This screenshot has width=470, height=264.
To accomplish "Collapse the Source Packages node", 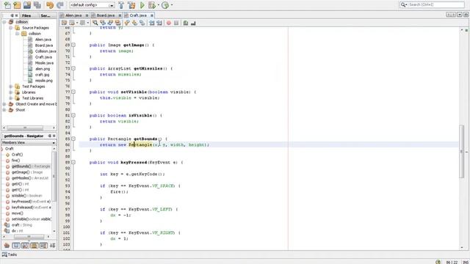I will coord(11,28).
